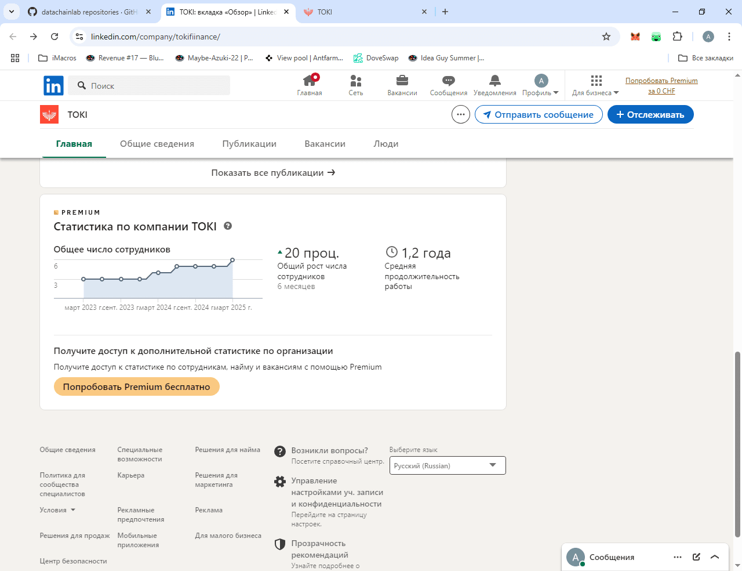Open the Уведомления bell icon
This screenshot has height=571, width=742.
point(494,81)
